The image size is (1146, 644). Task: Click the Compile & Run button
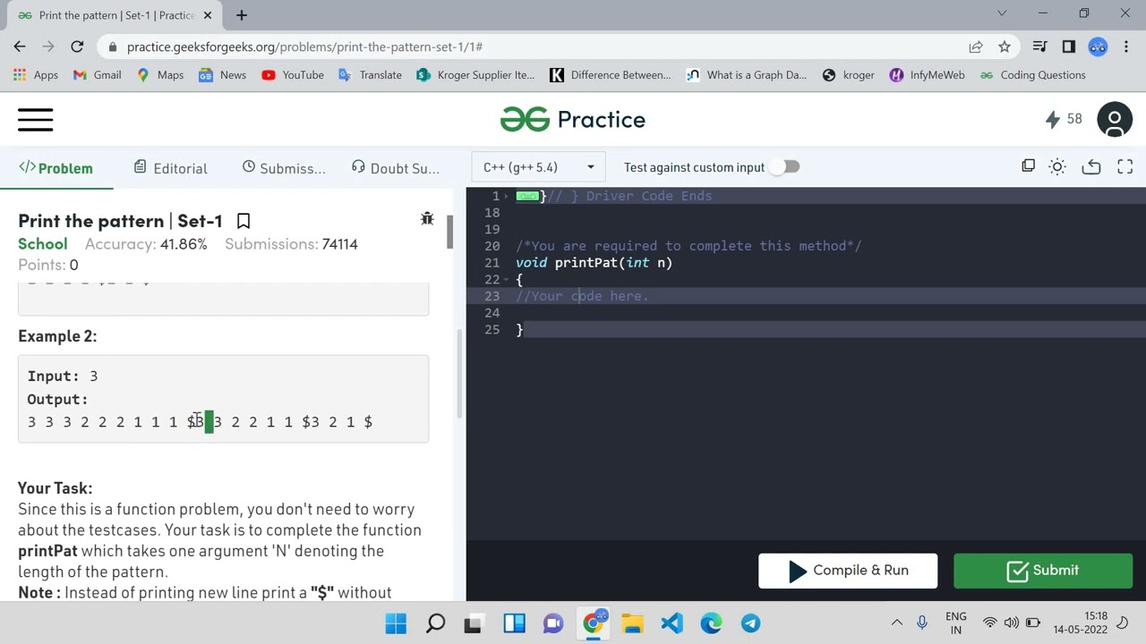pyautogui.click(x=848, y=571)
